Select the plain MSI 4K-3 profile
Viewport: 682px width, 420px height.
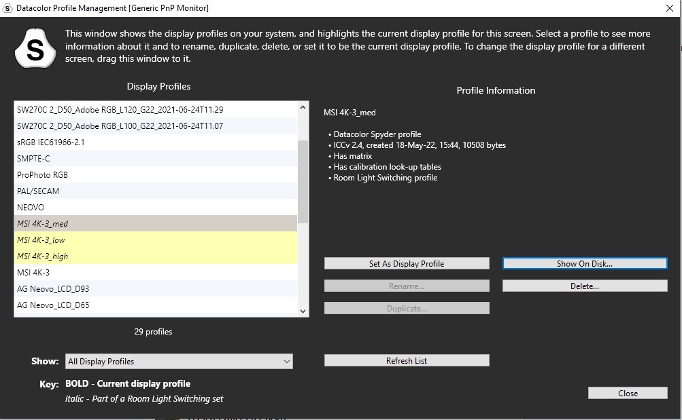tap(156, 273)
